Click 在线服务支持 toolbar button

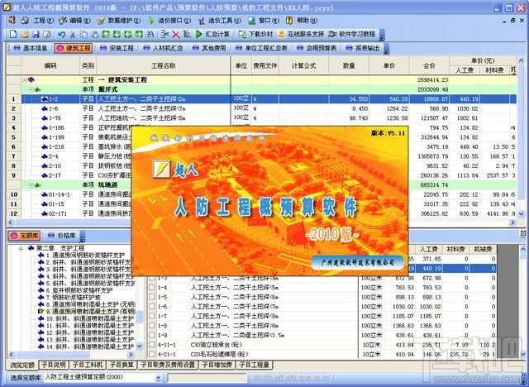(x=301, y=34)
